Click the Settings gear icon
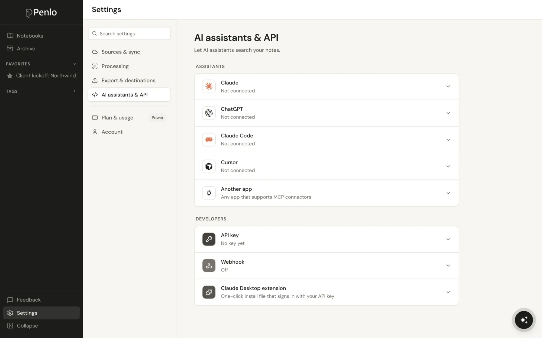Viewport: 542px width, 338px height. (10, 313)
